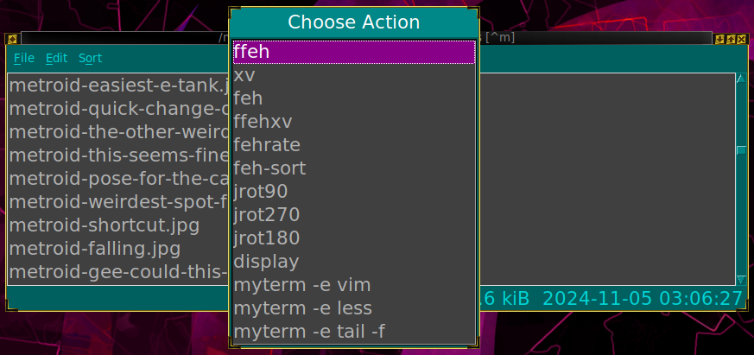
Task: Click the scrollbar up arrow
Action: pos(740,79)
